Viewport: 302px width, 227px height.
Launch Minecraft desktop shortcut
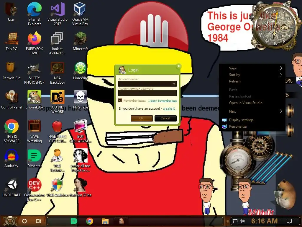point(80,41)
